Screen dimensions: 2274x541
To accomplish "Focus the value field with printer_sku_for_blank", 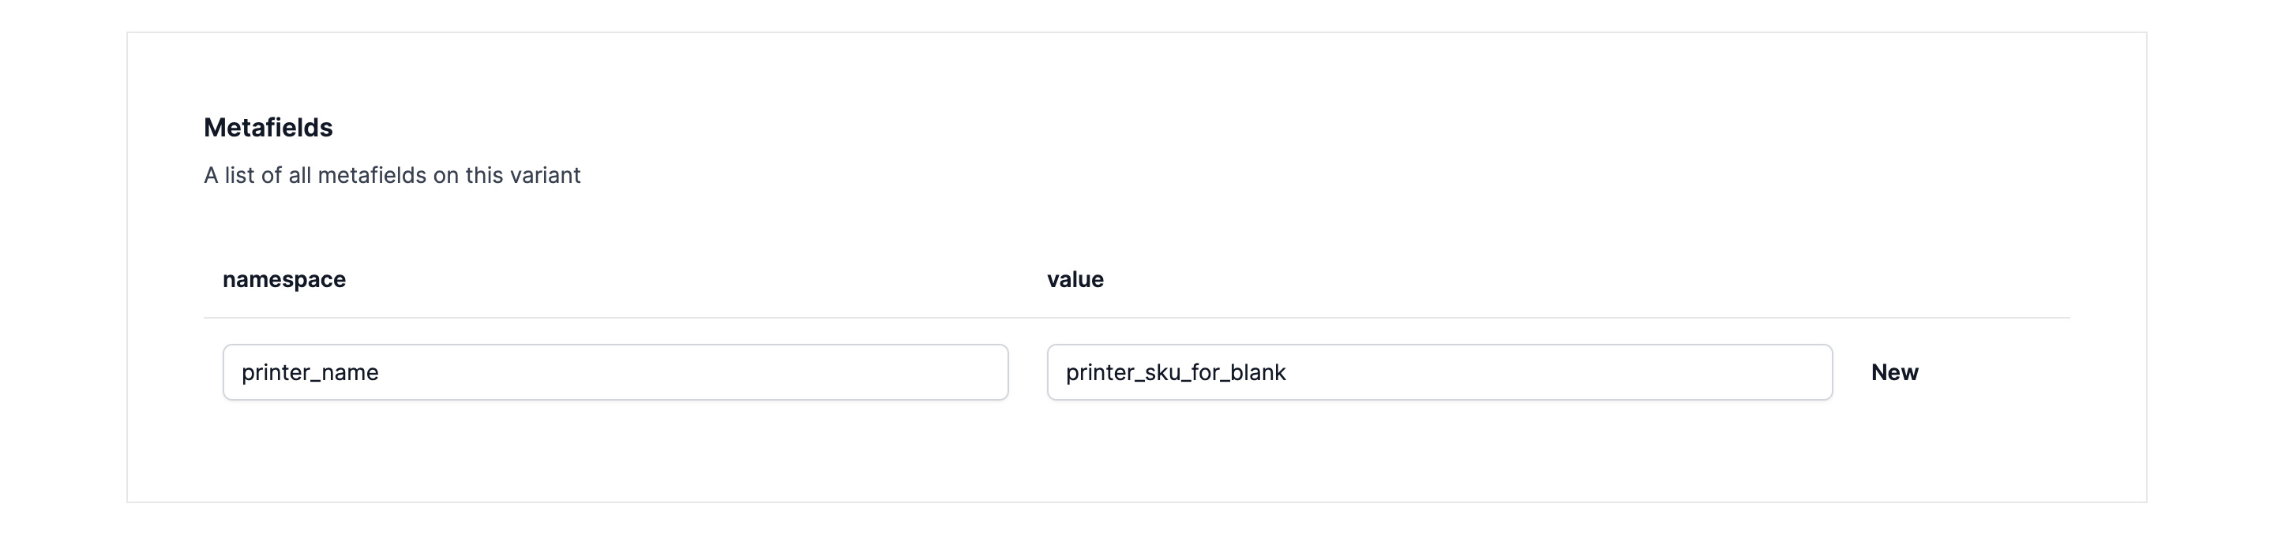I will (1439, 371).
